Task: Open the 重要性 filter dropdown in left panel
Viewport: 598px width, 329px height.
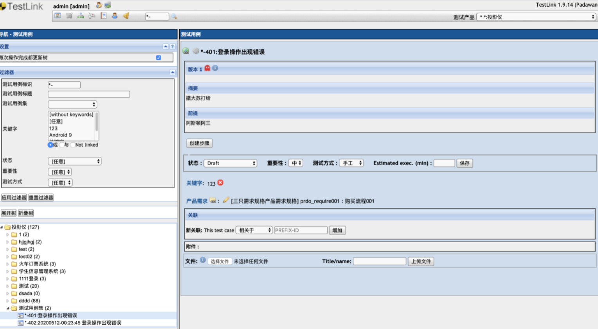Action: [60, 172]
